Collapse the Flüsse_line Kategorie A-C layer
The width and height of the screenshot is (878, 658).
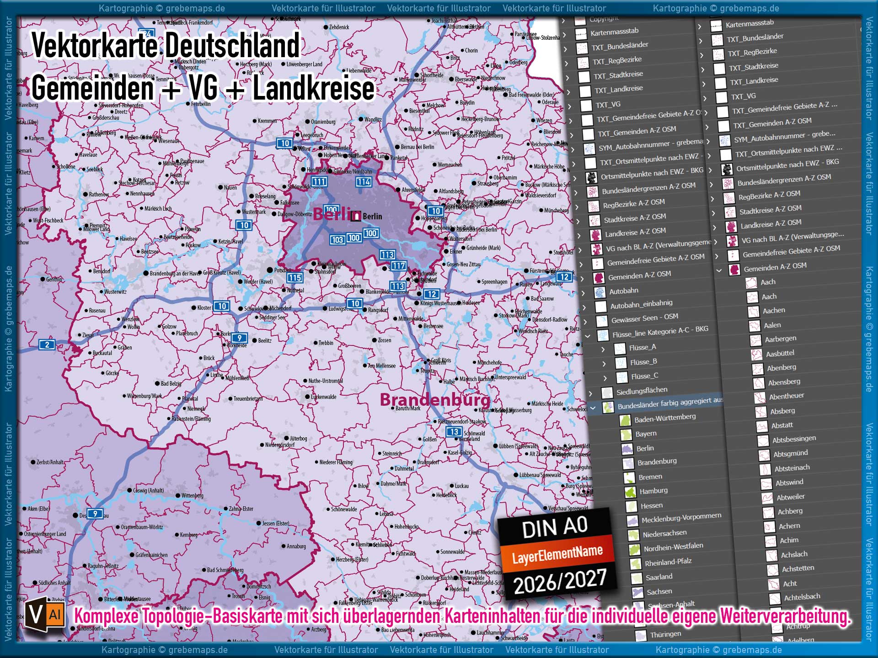[587, 336]
